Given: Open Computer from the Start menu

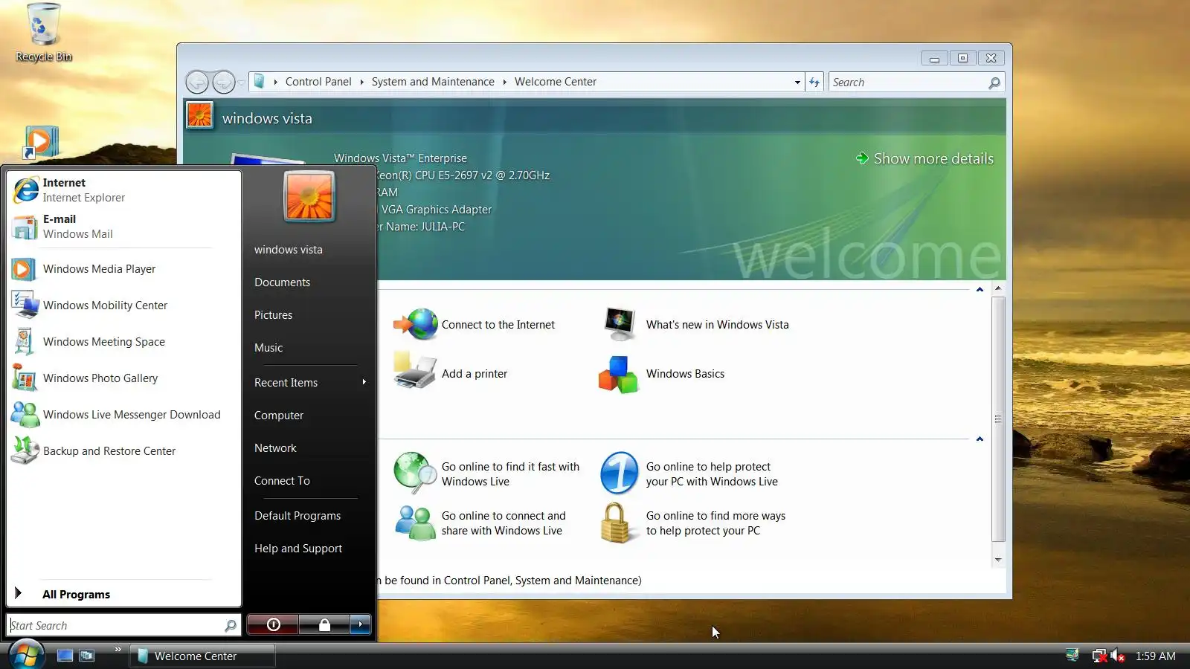Looking at the screenshot, I should (x=279, y=416).
